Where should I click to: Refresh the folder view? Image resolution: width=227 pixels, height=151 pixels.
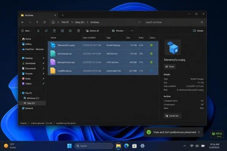(x=45, y=22)
